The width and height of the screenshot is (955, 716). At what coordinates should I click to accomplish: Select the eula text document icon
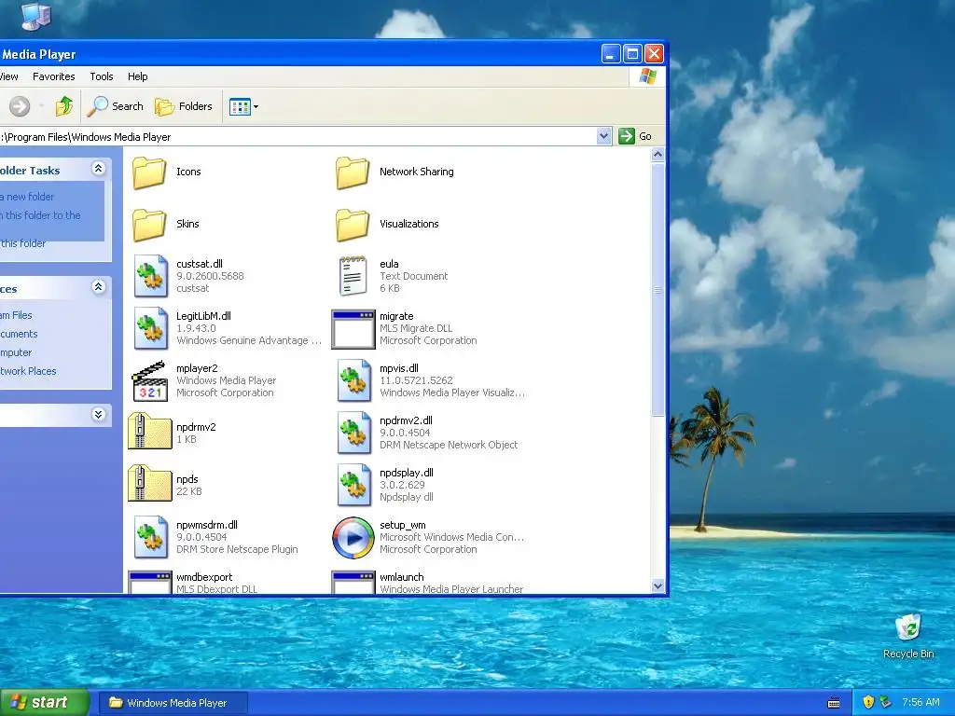[x=353, y=276]
